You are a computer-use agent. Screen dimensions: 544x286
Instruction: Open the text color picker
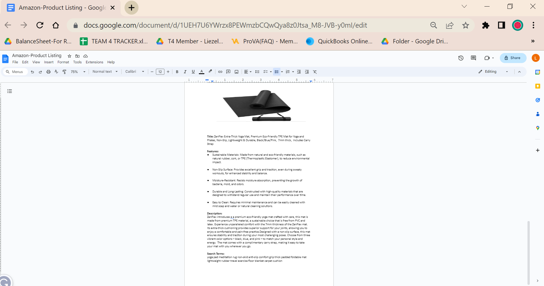(201, 72)
